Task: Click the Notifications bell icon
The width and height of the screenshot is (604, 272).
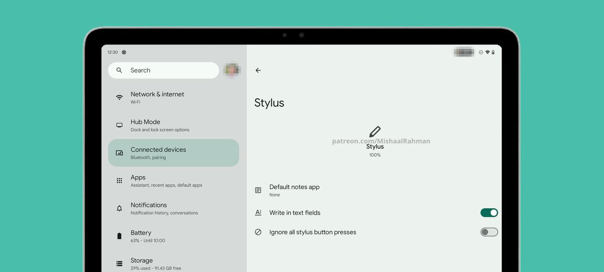Action: (119, 208)
